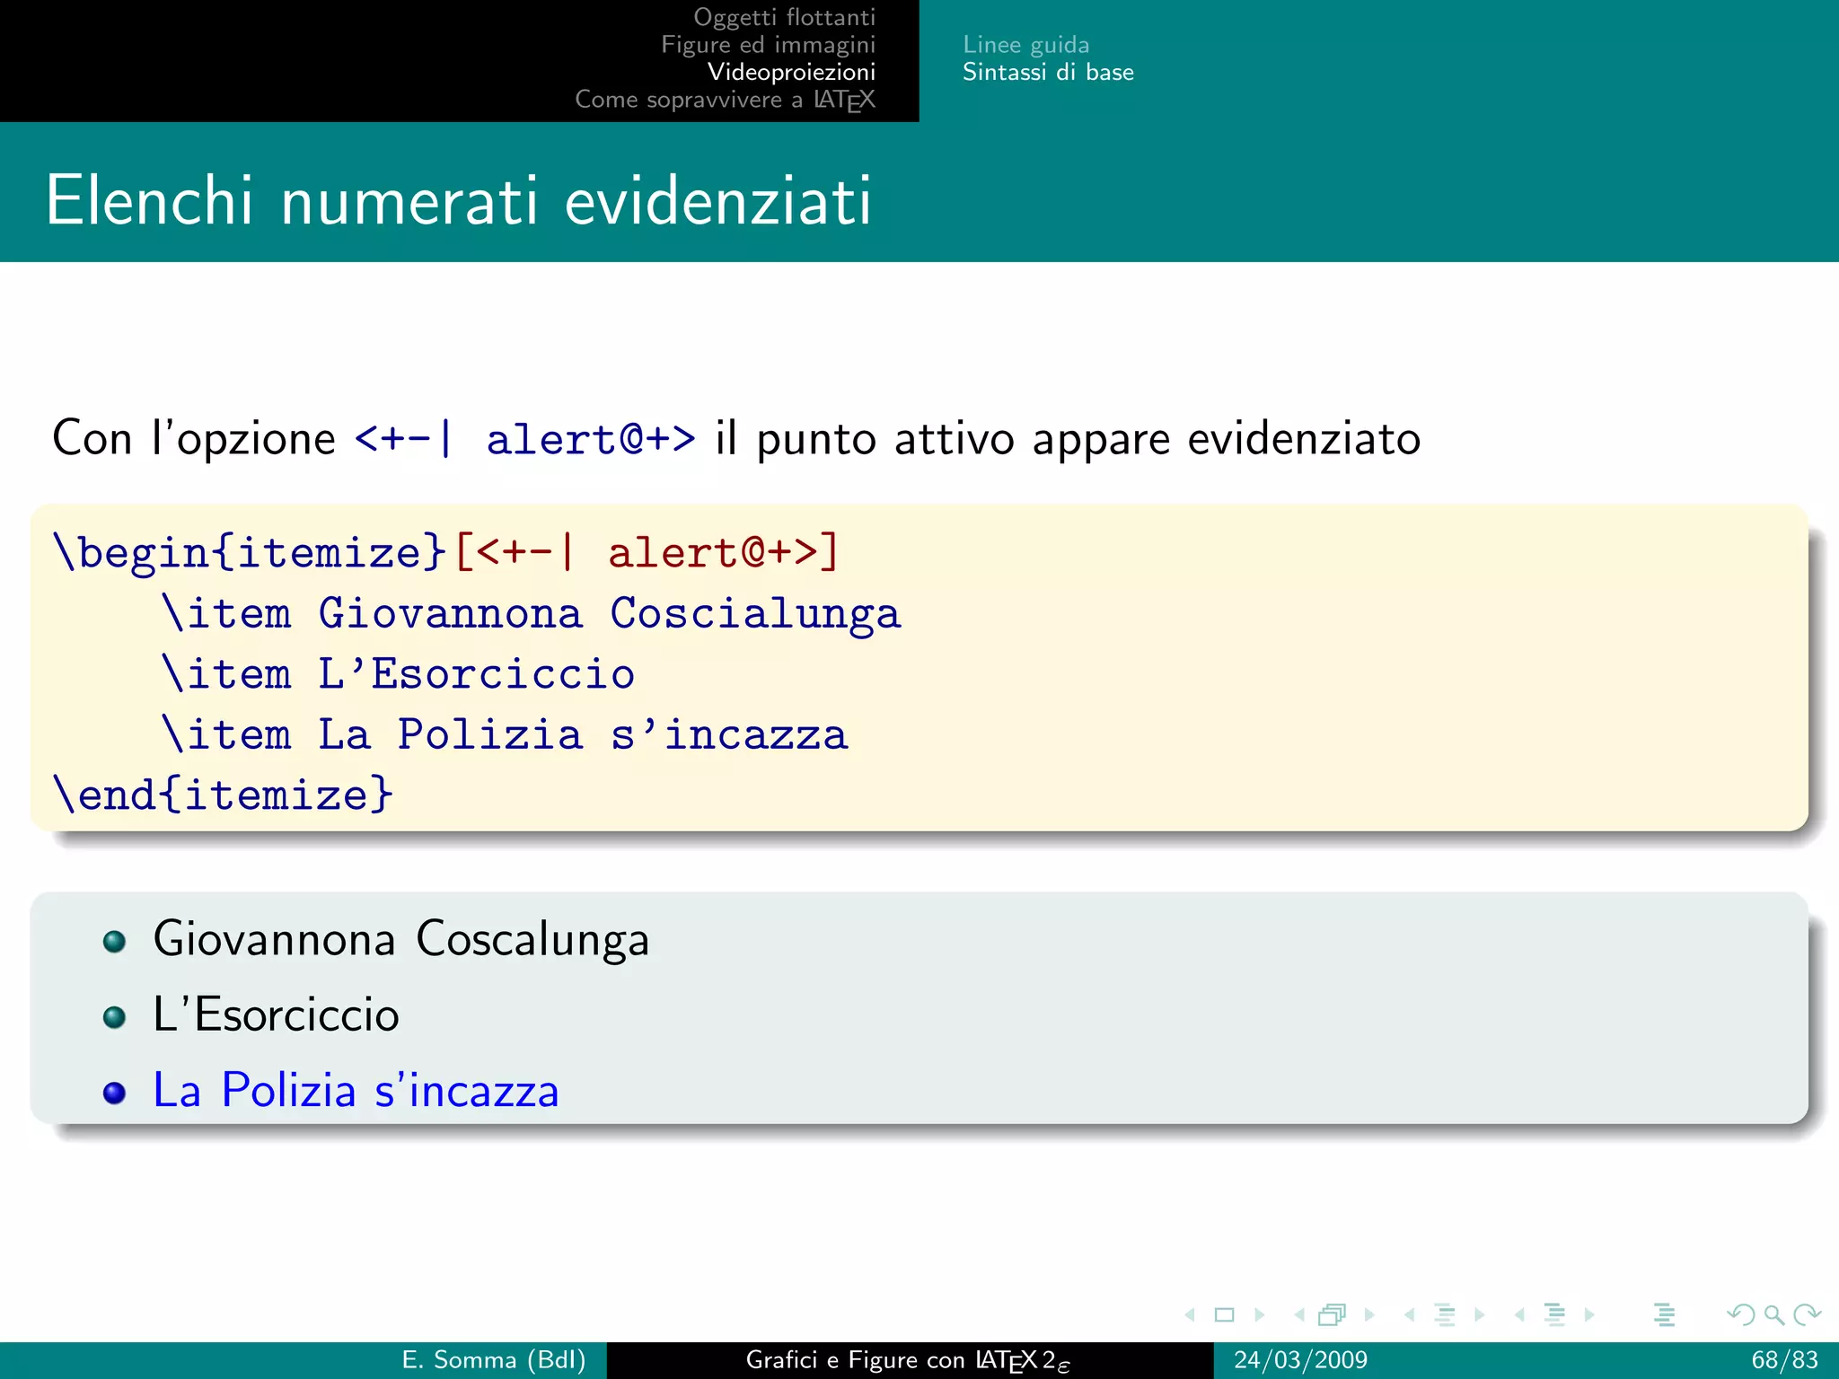Click Grafici e Figure con LaTeX title
Image resolution: width=1839 pixels, height=1379 pixels.
tap(908, 1361)
